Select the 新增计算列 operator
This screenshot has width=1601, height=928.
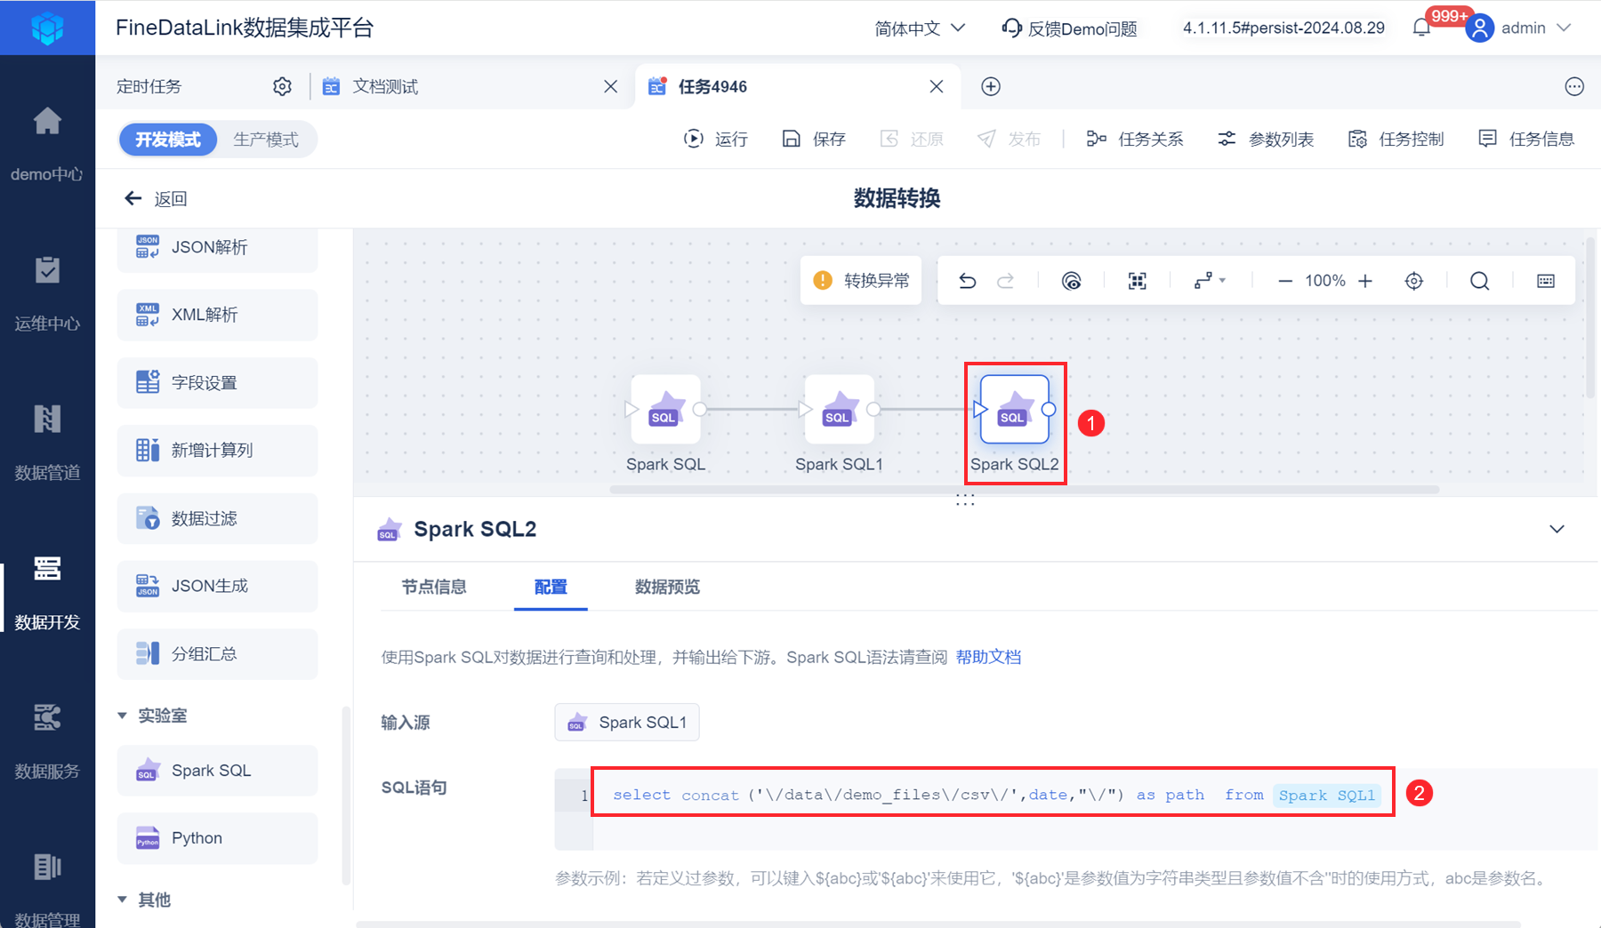217,451
